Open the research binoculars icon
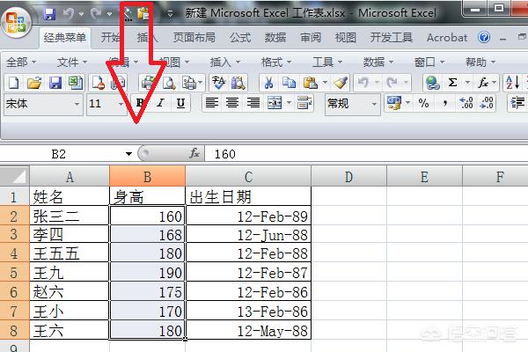 [238, 83]
